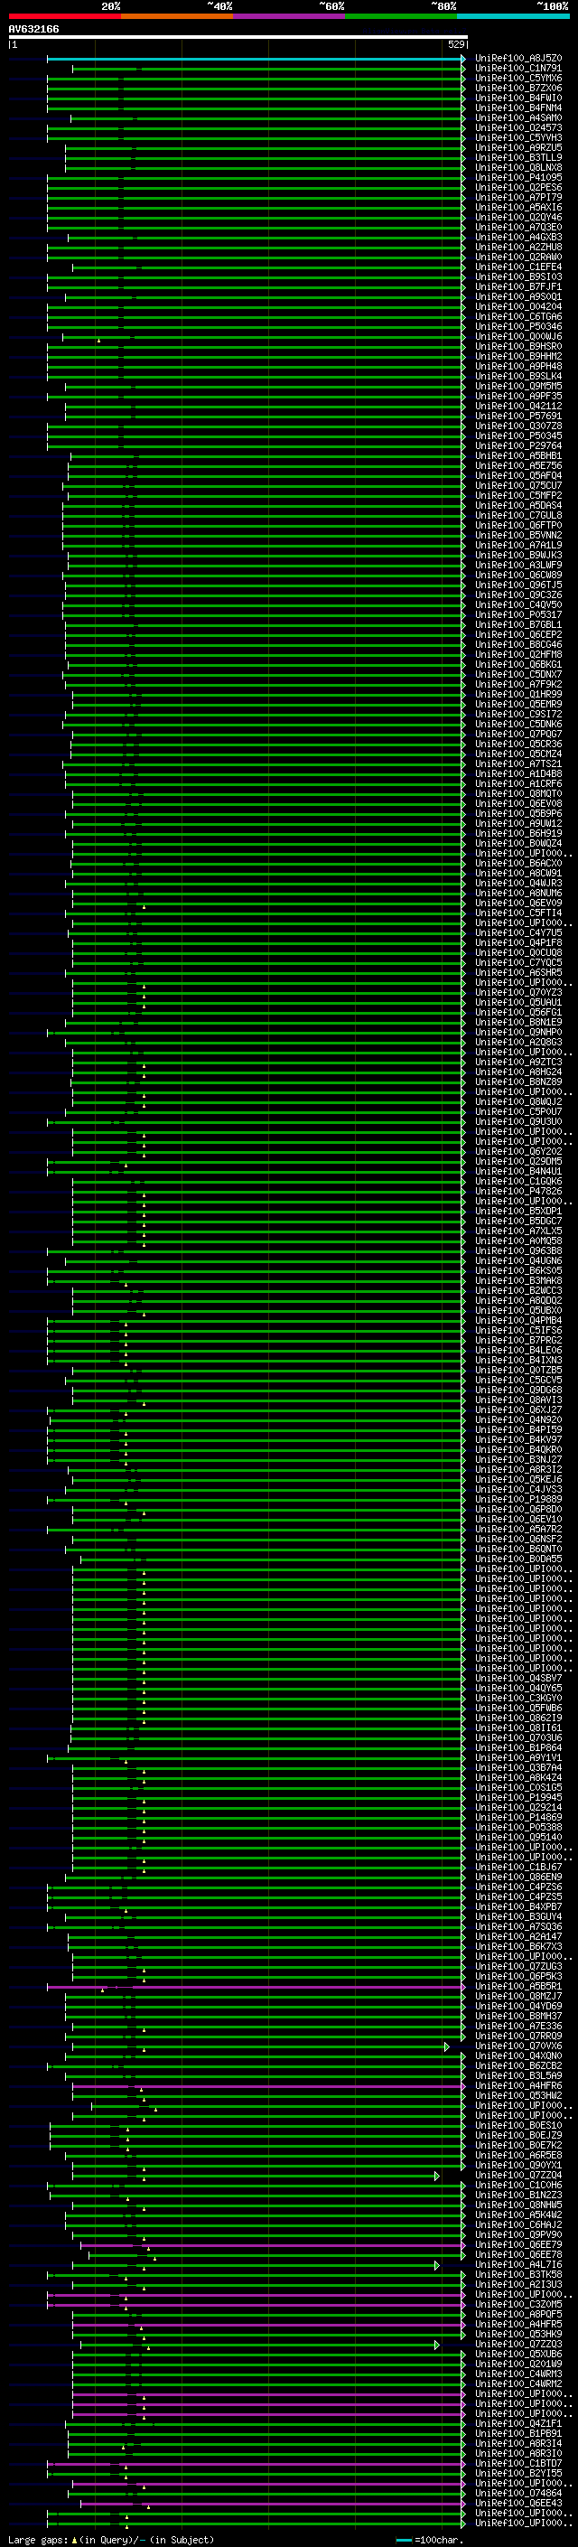Open the UniRef100_O24573 hit label
Viewport: 578px width, 2547px height.
click(518, 127)
